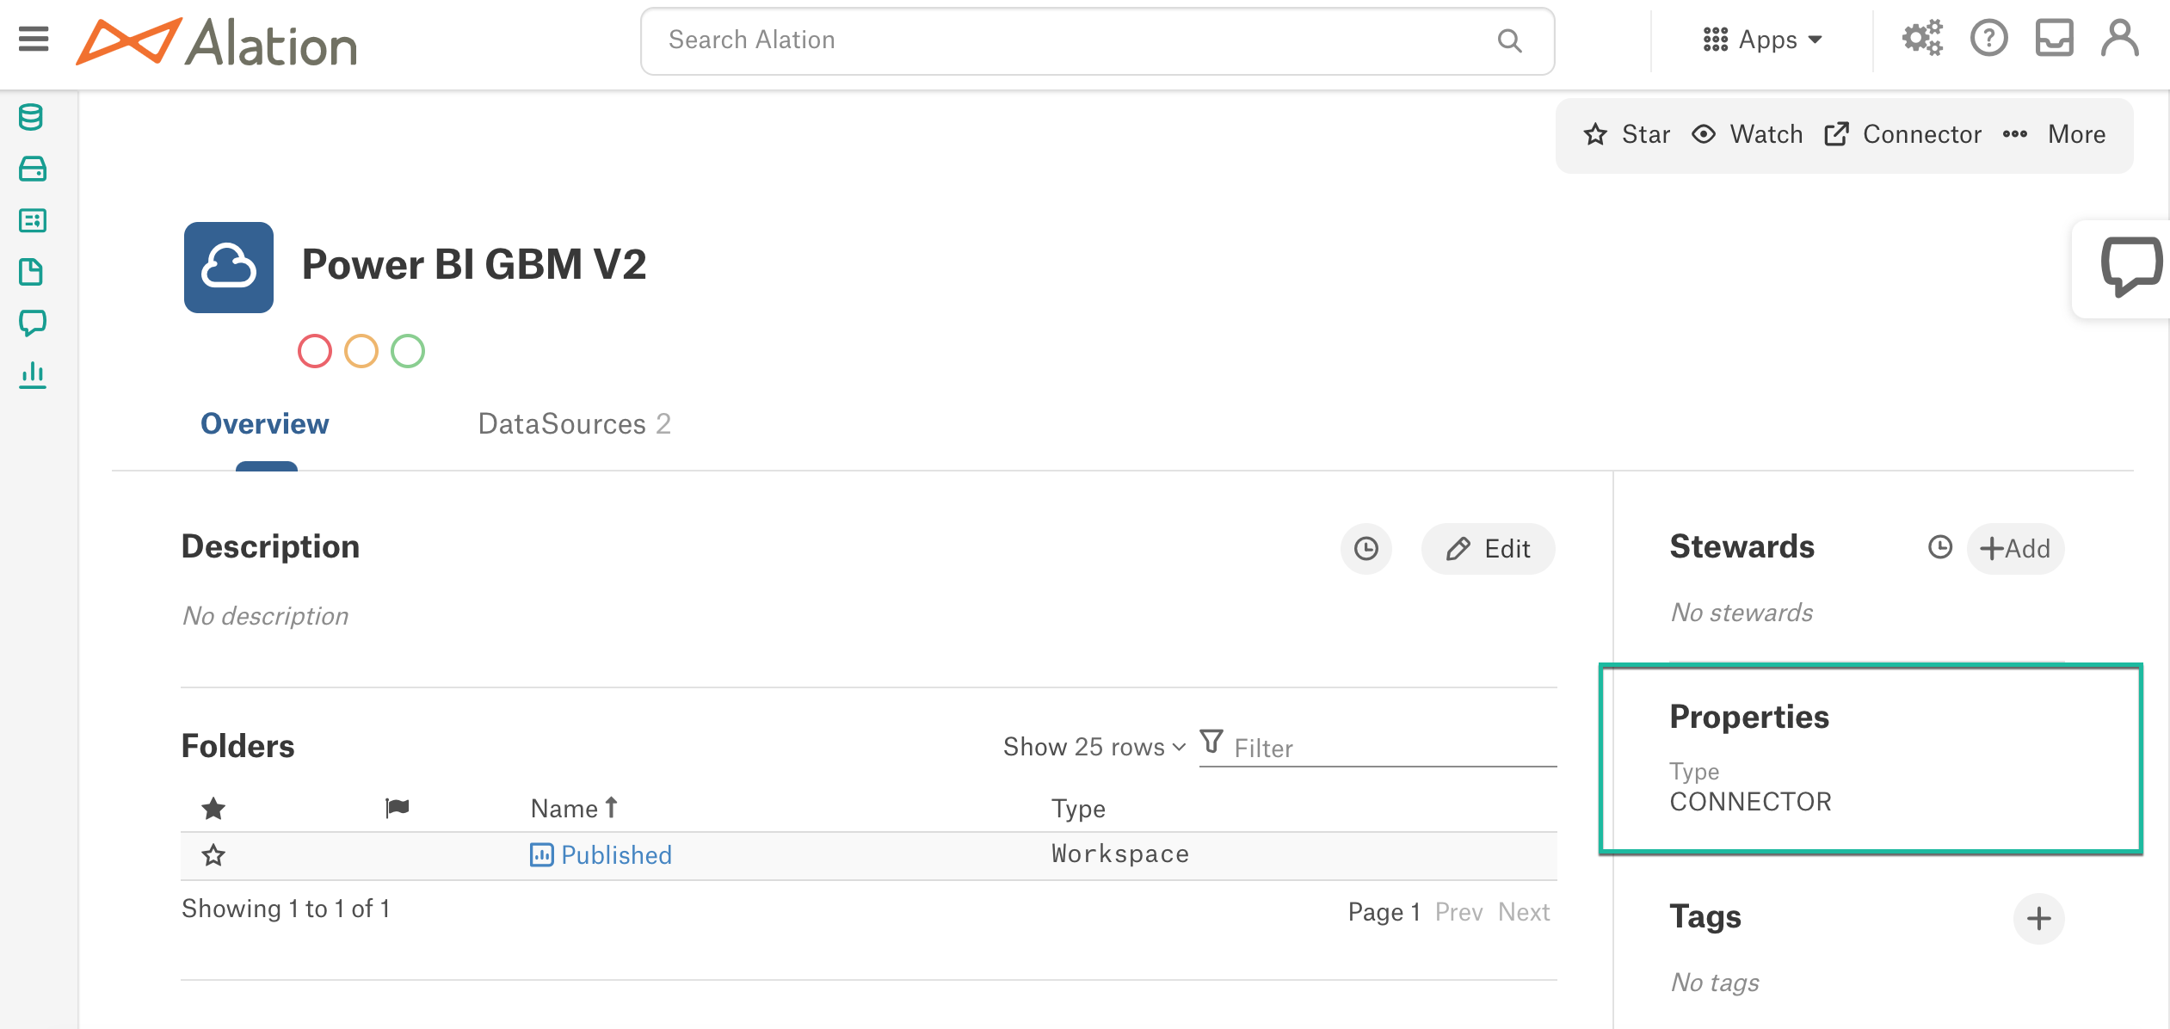Image resolution: width=2170 pixels, height=1029 pixels.
Task: Open the user profile icon
Action: coord(2119,38)
